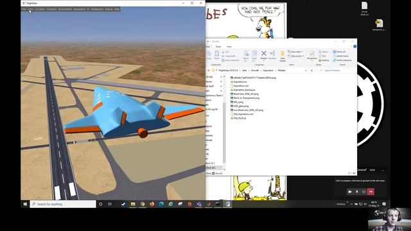Viewport: 411px width, 231px height.
Task: Open the FlightGear View menu
Action: click(30, 9)
